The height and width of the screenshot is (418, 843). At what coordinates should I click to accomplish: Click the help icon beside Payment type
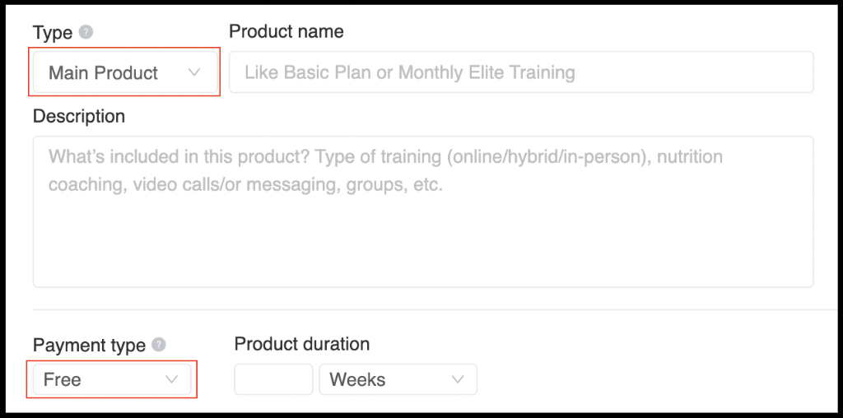(159, 345)
